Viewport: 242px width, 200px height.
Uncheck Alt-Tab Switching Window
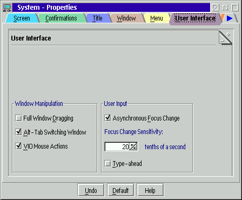coord(18,132)
